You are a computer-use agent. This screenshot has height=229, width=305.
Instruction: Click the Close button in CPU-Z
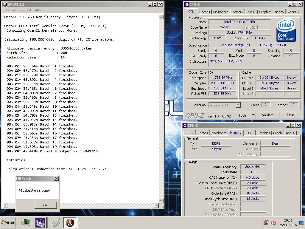click(x=291, y=115)
